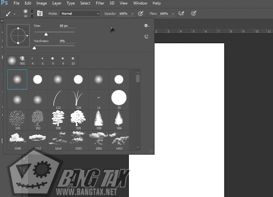Expand the Opacity slider dropdown arrow
The width and height of the screenshot is (273, 197).
pos(133,14)
